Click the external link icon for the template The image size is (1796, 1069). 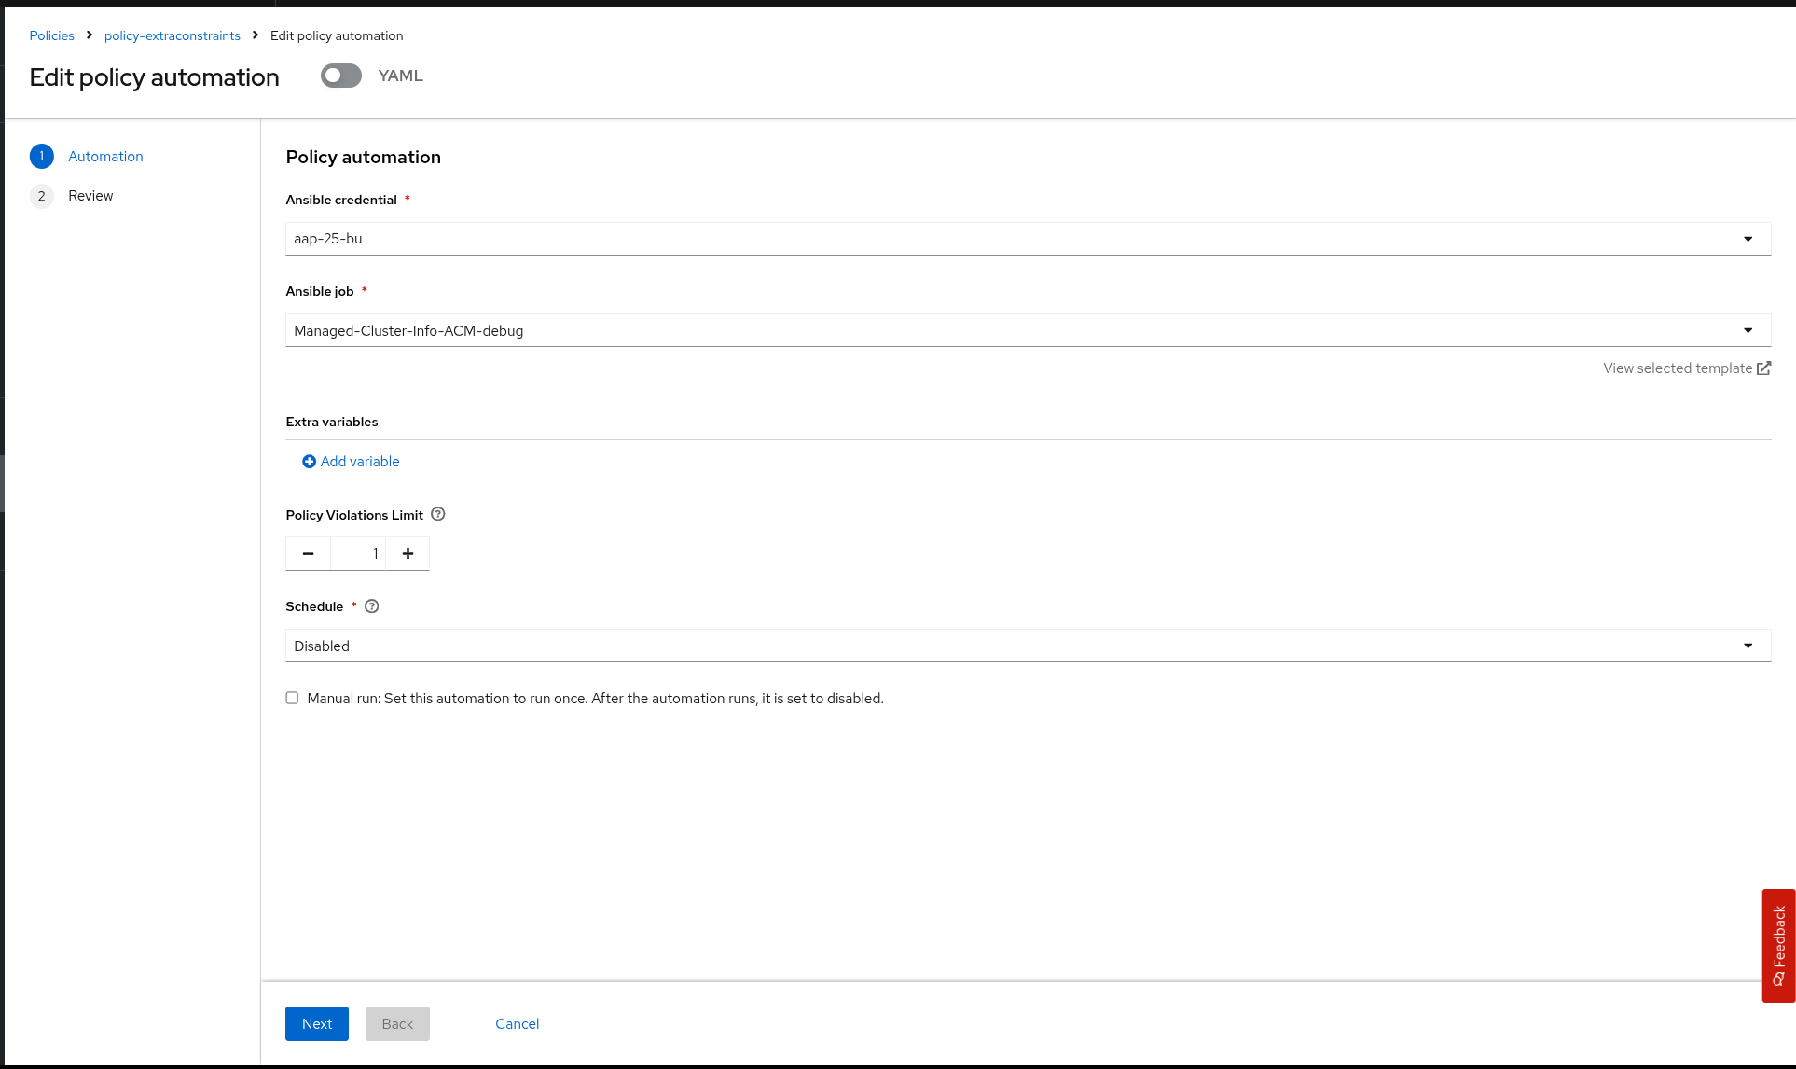point(1763,368)
